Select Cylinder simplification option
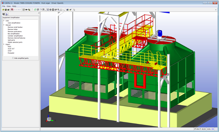The height and width of the screenshot is (132, 219). click(x=15, y=36)
